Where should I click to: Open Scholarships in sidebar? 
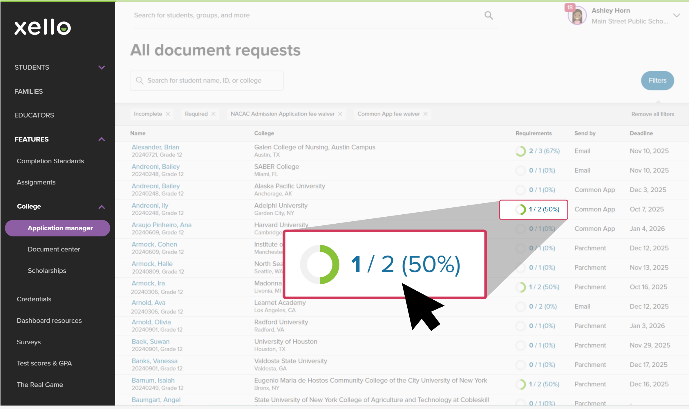tap(47, 271)
